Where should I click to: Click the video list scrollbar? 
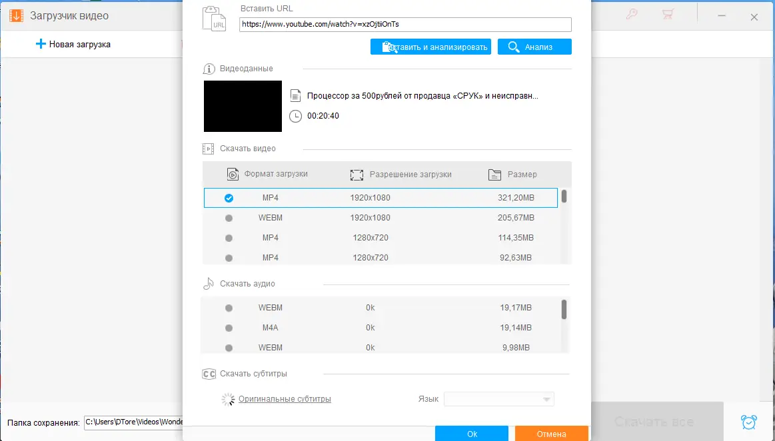563,196
